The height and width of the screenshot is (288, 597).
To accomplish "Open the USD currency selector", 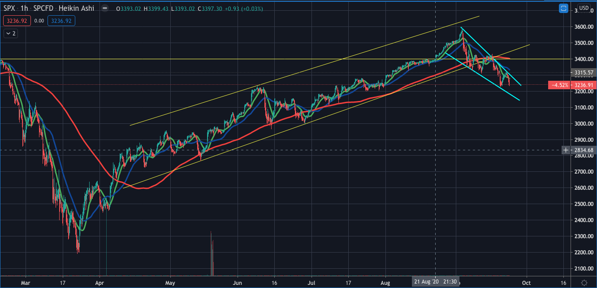I will (x=584, y=8).
